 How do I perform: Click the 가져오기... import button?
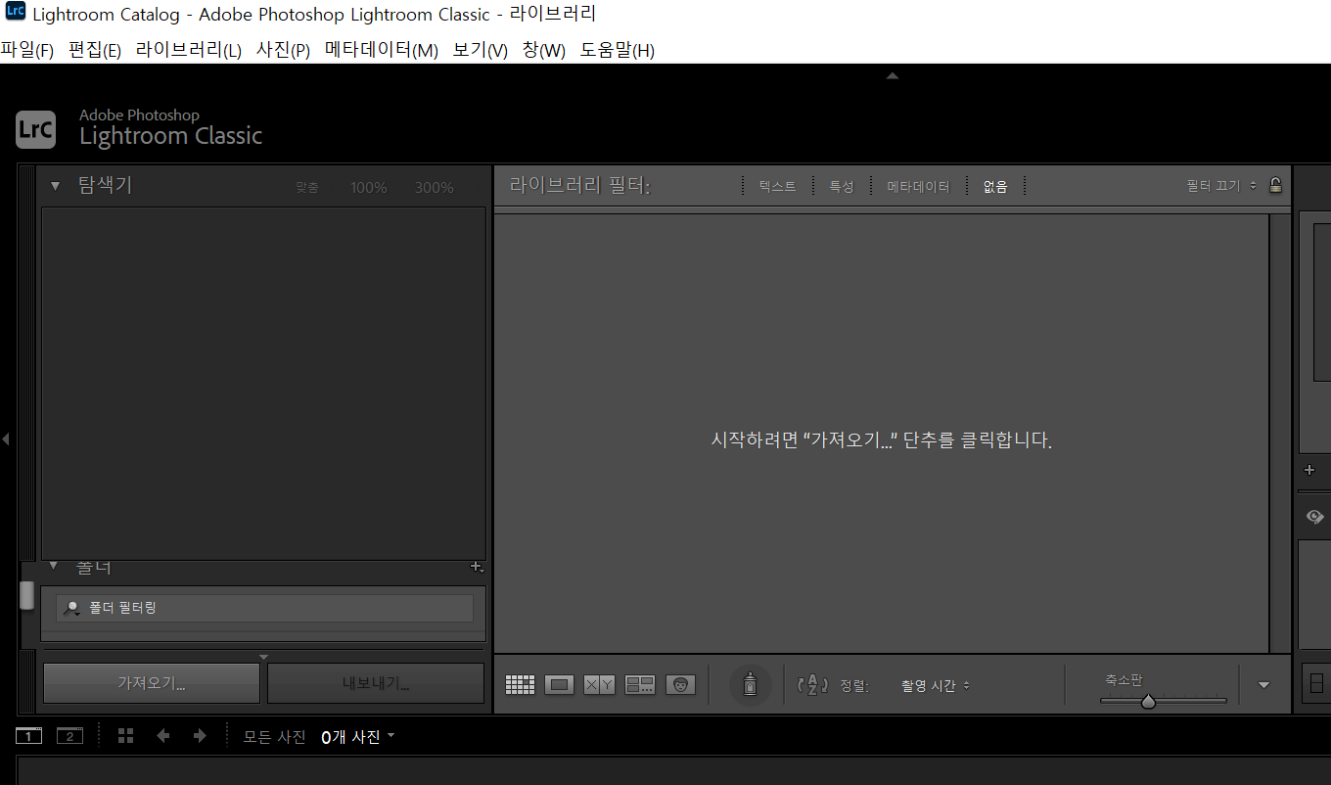(152, 683)
